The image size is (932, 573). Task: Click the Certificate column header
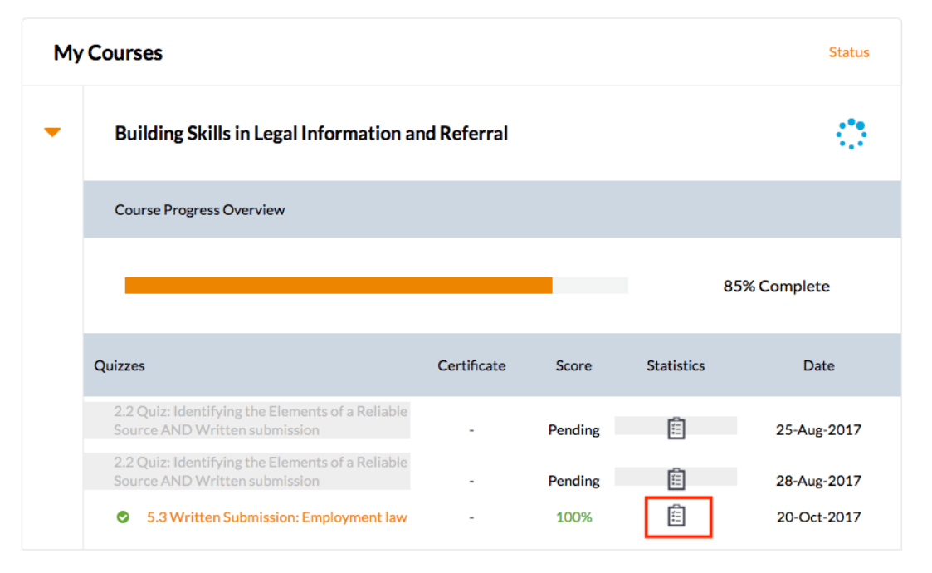(x=471, y=365)
